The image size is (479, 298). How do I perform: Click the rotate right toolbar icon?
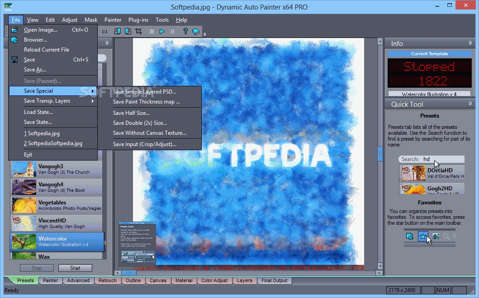(x=128, y=31)
